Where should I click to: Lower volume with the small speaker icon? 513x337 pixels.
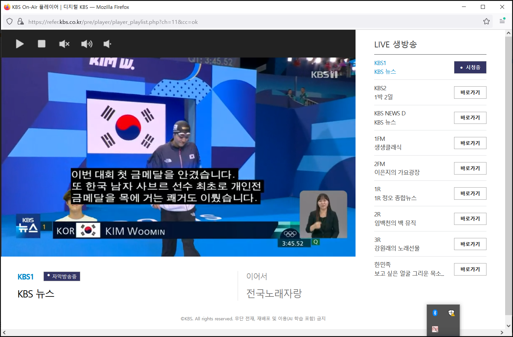pos(107,44)
